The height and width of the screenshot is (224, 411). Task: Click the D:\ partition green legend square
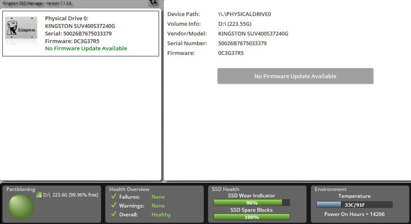39,195
